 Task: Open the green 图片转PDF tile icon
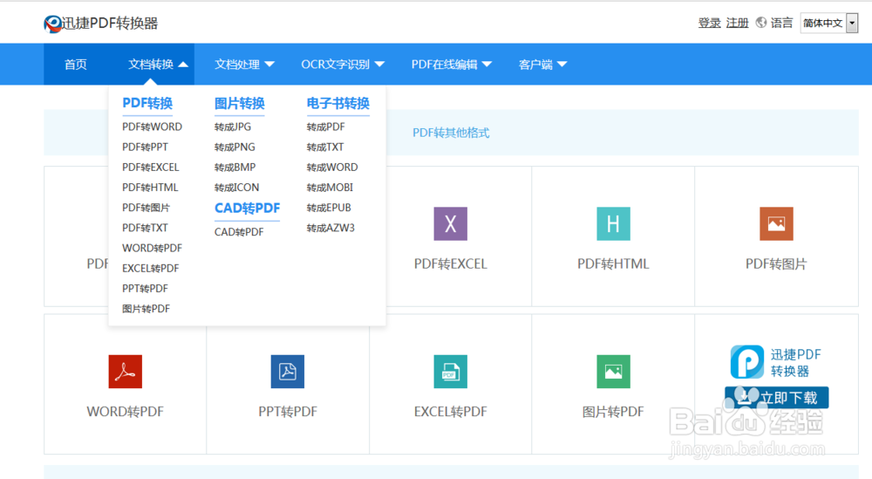pos(613,372)
